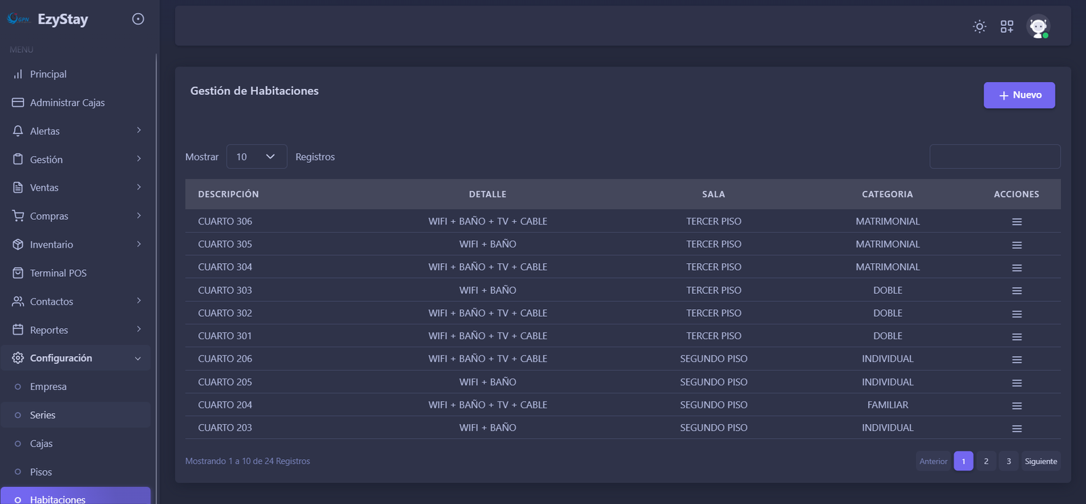The image size is (1086, 504).
Task: Click the EzyStay logo
Action: [48, 19]
